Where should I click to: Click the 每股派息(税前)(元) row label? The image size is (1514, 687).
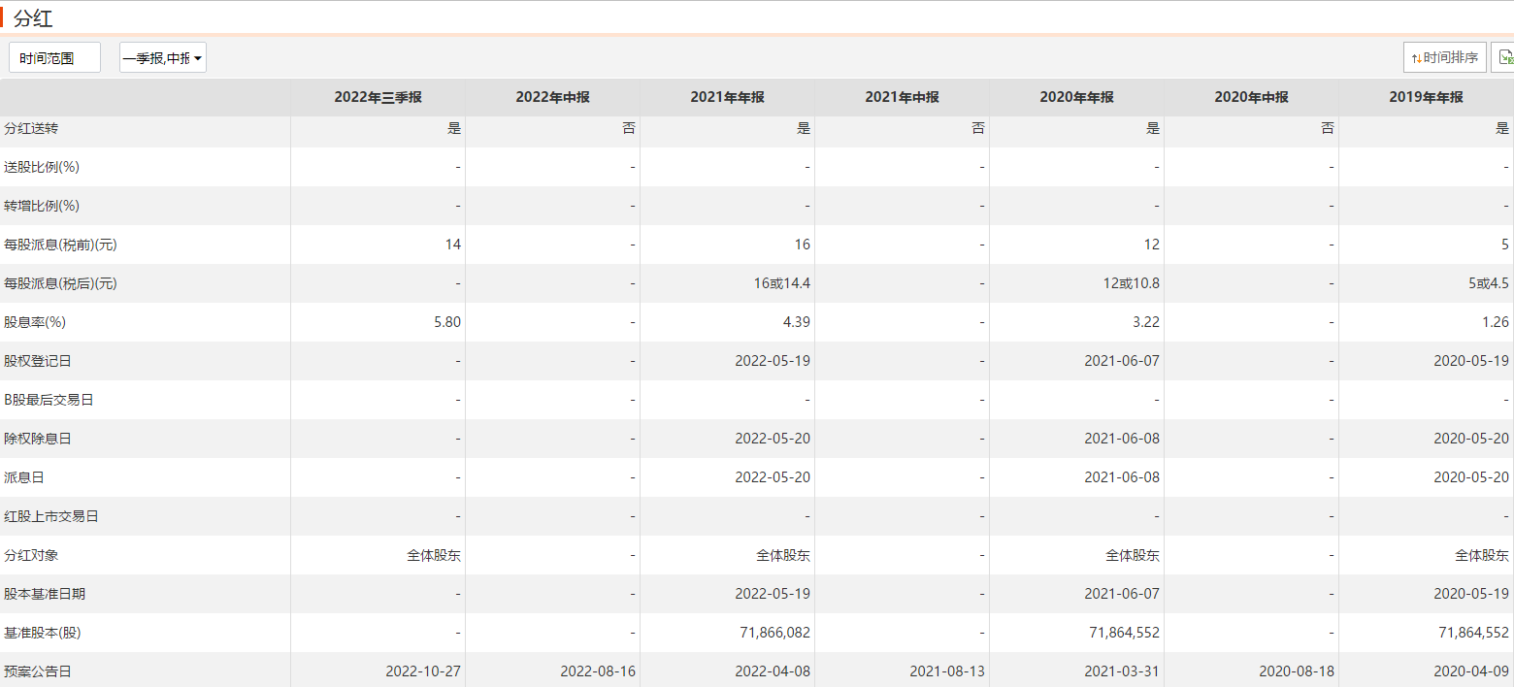click(60, 245)
